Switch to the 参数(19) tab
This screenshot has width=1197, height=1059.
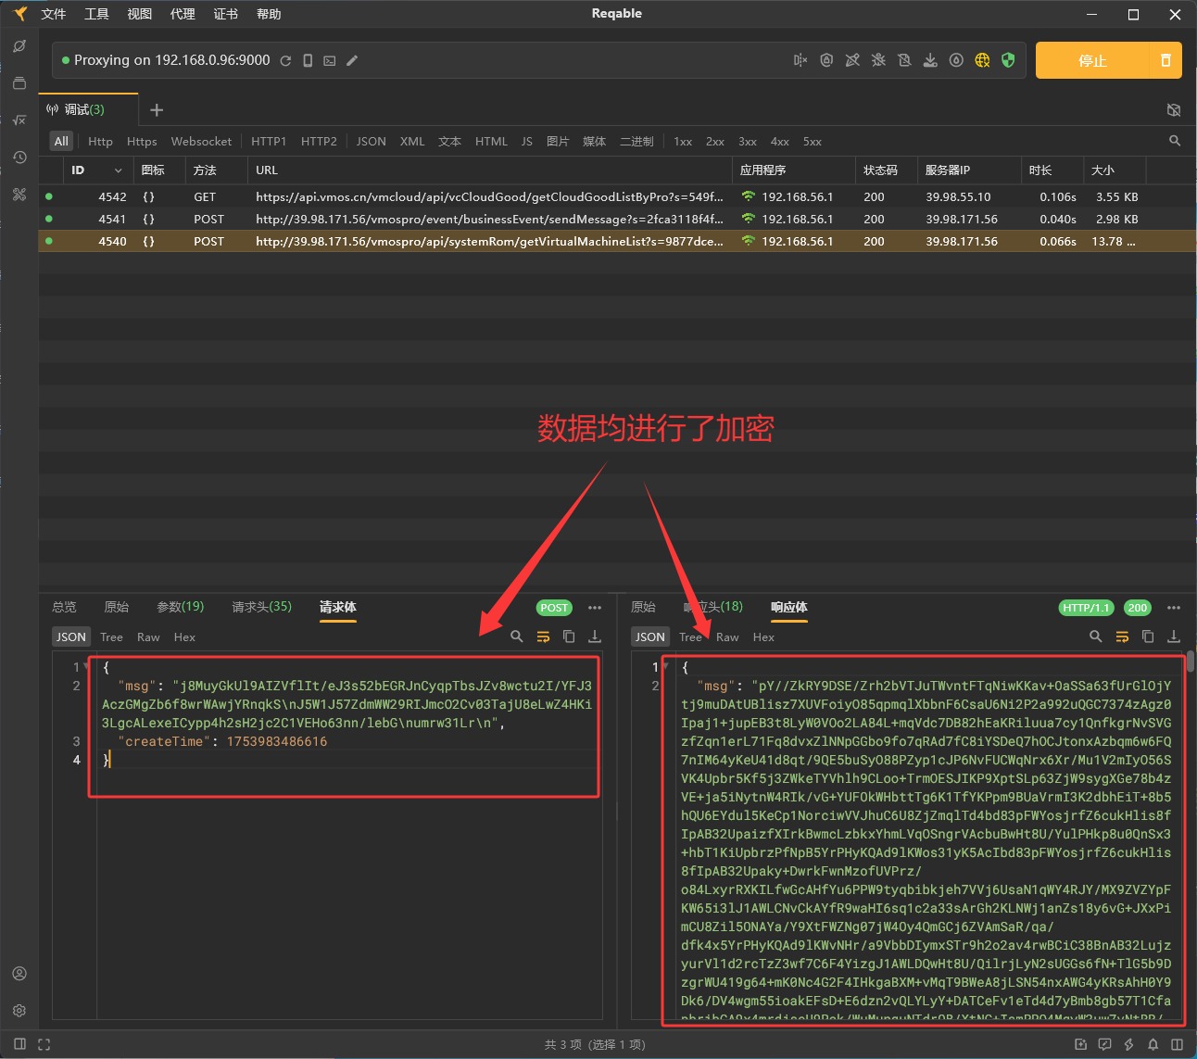pyautogui.click(x=180, y=607)
